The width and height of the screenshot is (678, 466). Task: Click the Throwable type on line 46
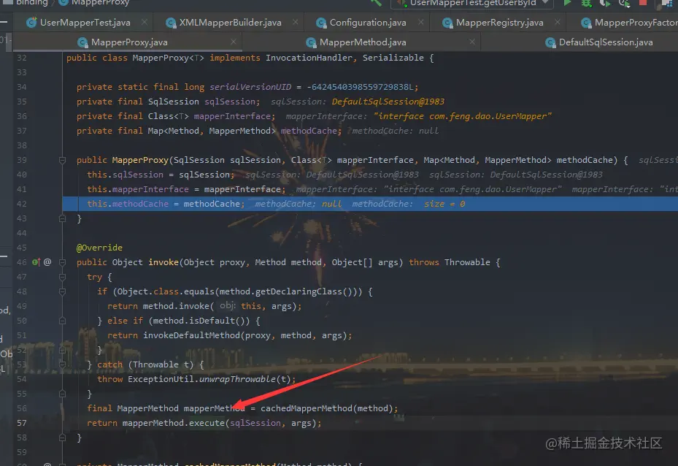tap(467, 263)
